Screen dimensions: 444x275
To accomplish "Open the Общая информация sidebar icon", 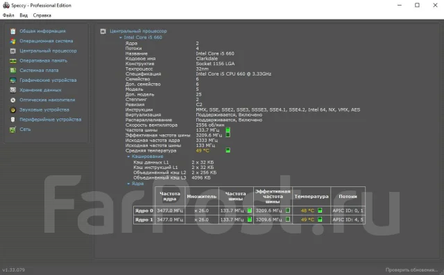I will 12,31.
